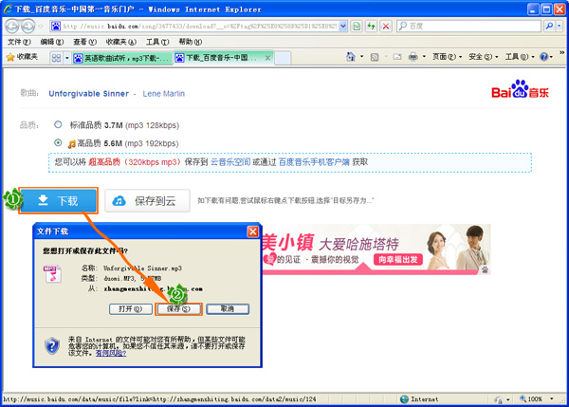The image size is (569, 407).
Task: Click the browser Forward arrow button
Action: (x=28, y=27)
